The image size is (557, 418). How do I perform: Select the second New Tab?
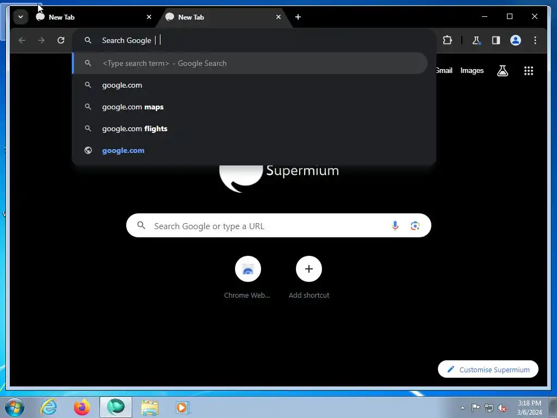tap(224, 17)
